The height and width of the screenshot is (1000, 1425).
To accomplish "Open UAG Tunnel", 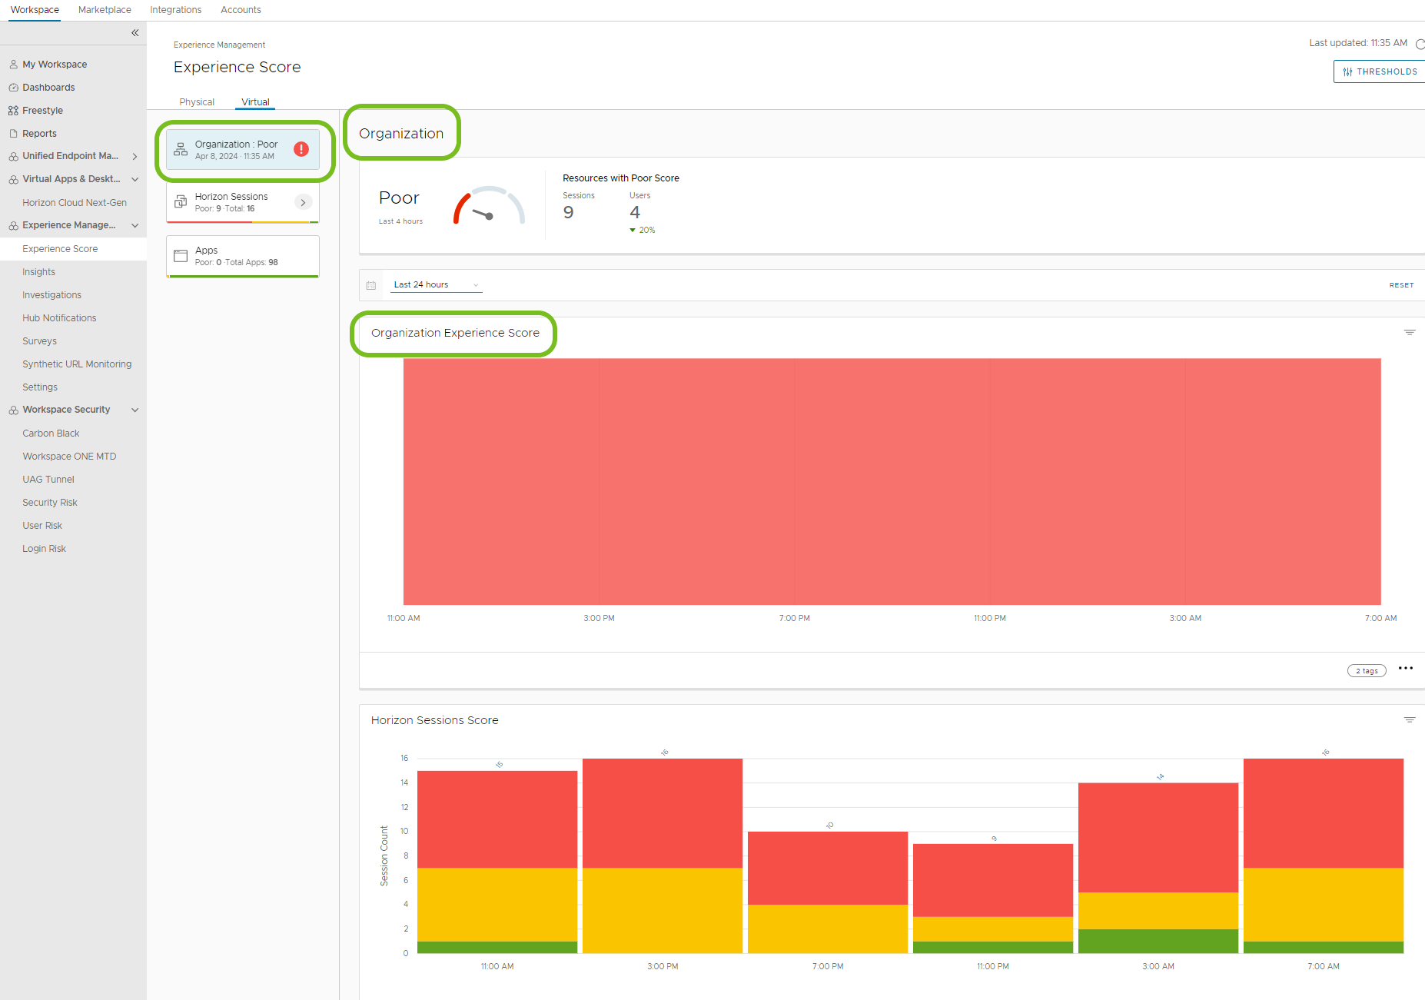I will coord(48,480).
